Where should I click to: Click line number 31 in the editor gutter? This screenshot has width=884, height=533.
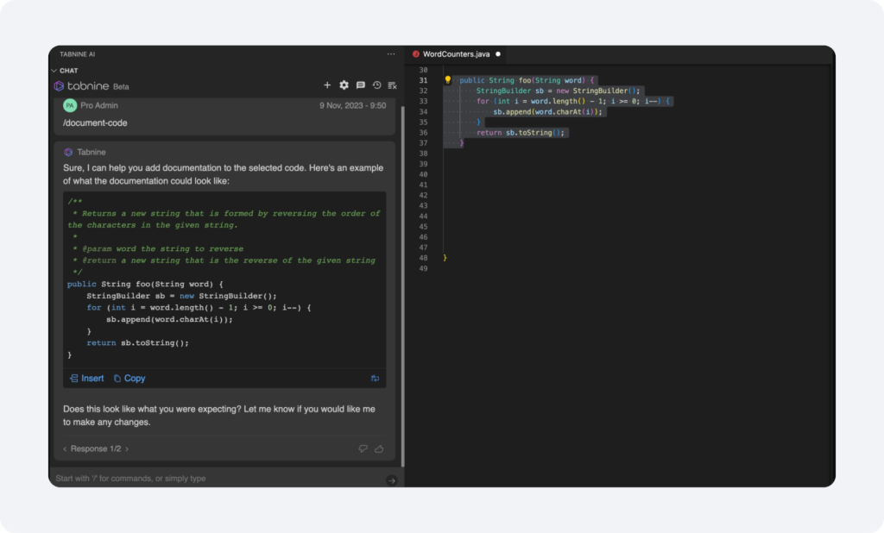tap(423, 80)
